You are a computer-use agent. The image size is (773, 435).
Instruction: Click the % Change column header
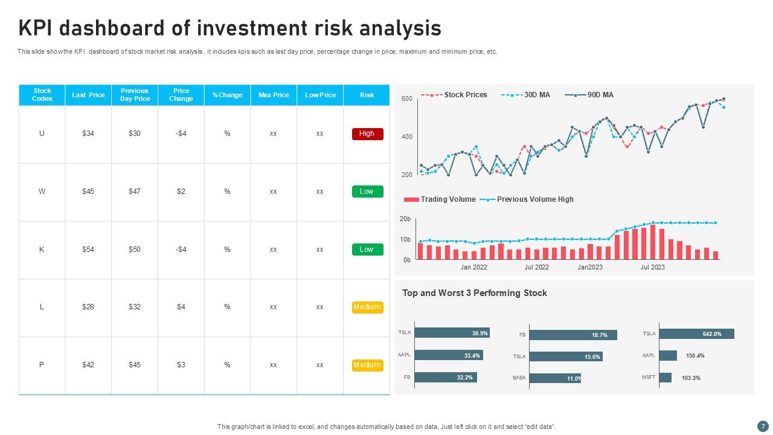pos(227,95)
